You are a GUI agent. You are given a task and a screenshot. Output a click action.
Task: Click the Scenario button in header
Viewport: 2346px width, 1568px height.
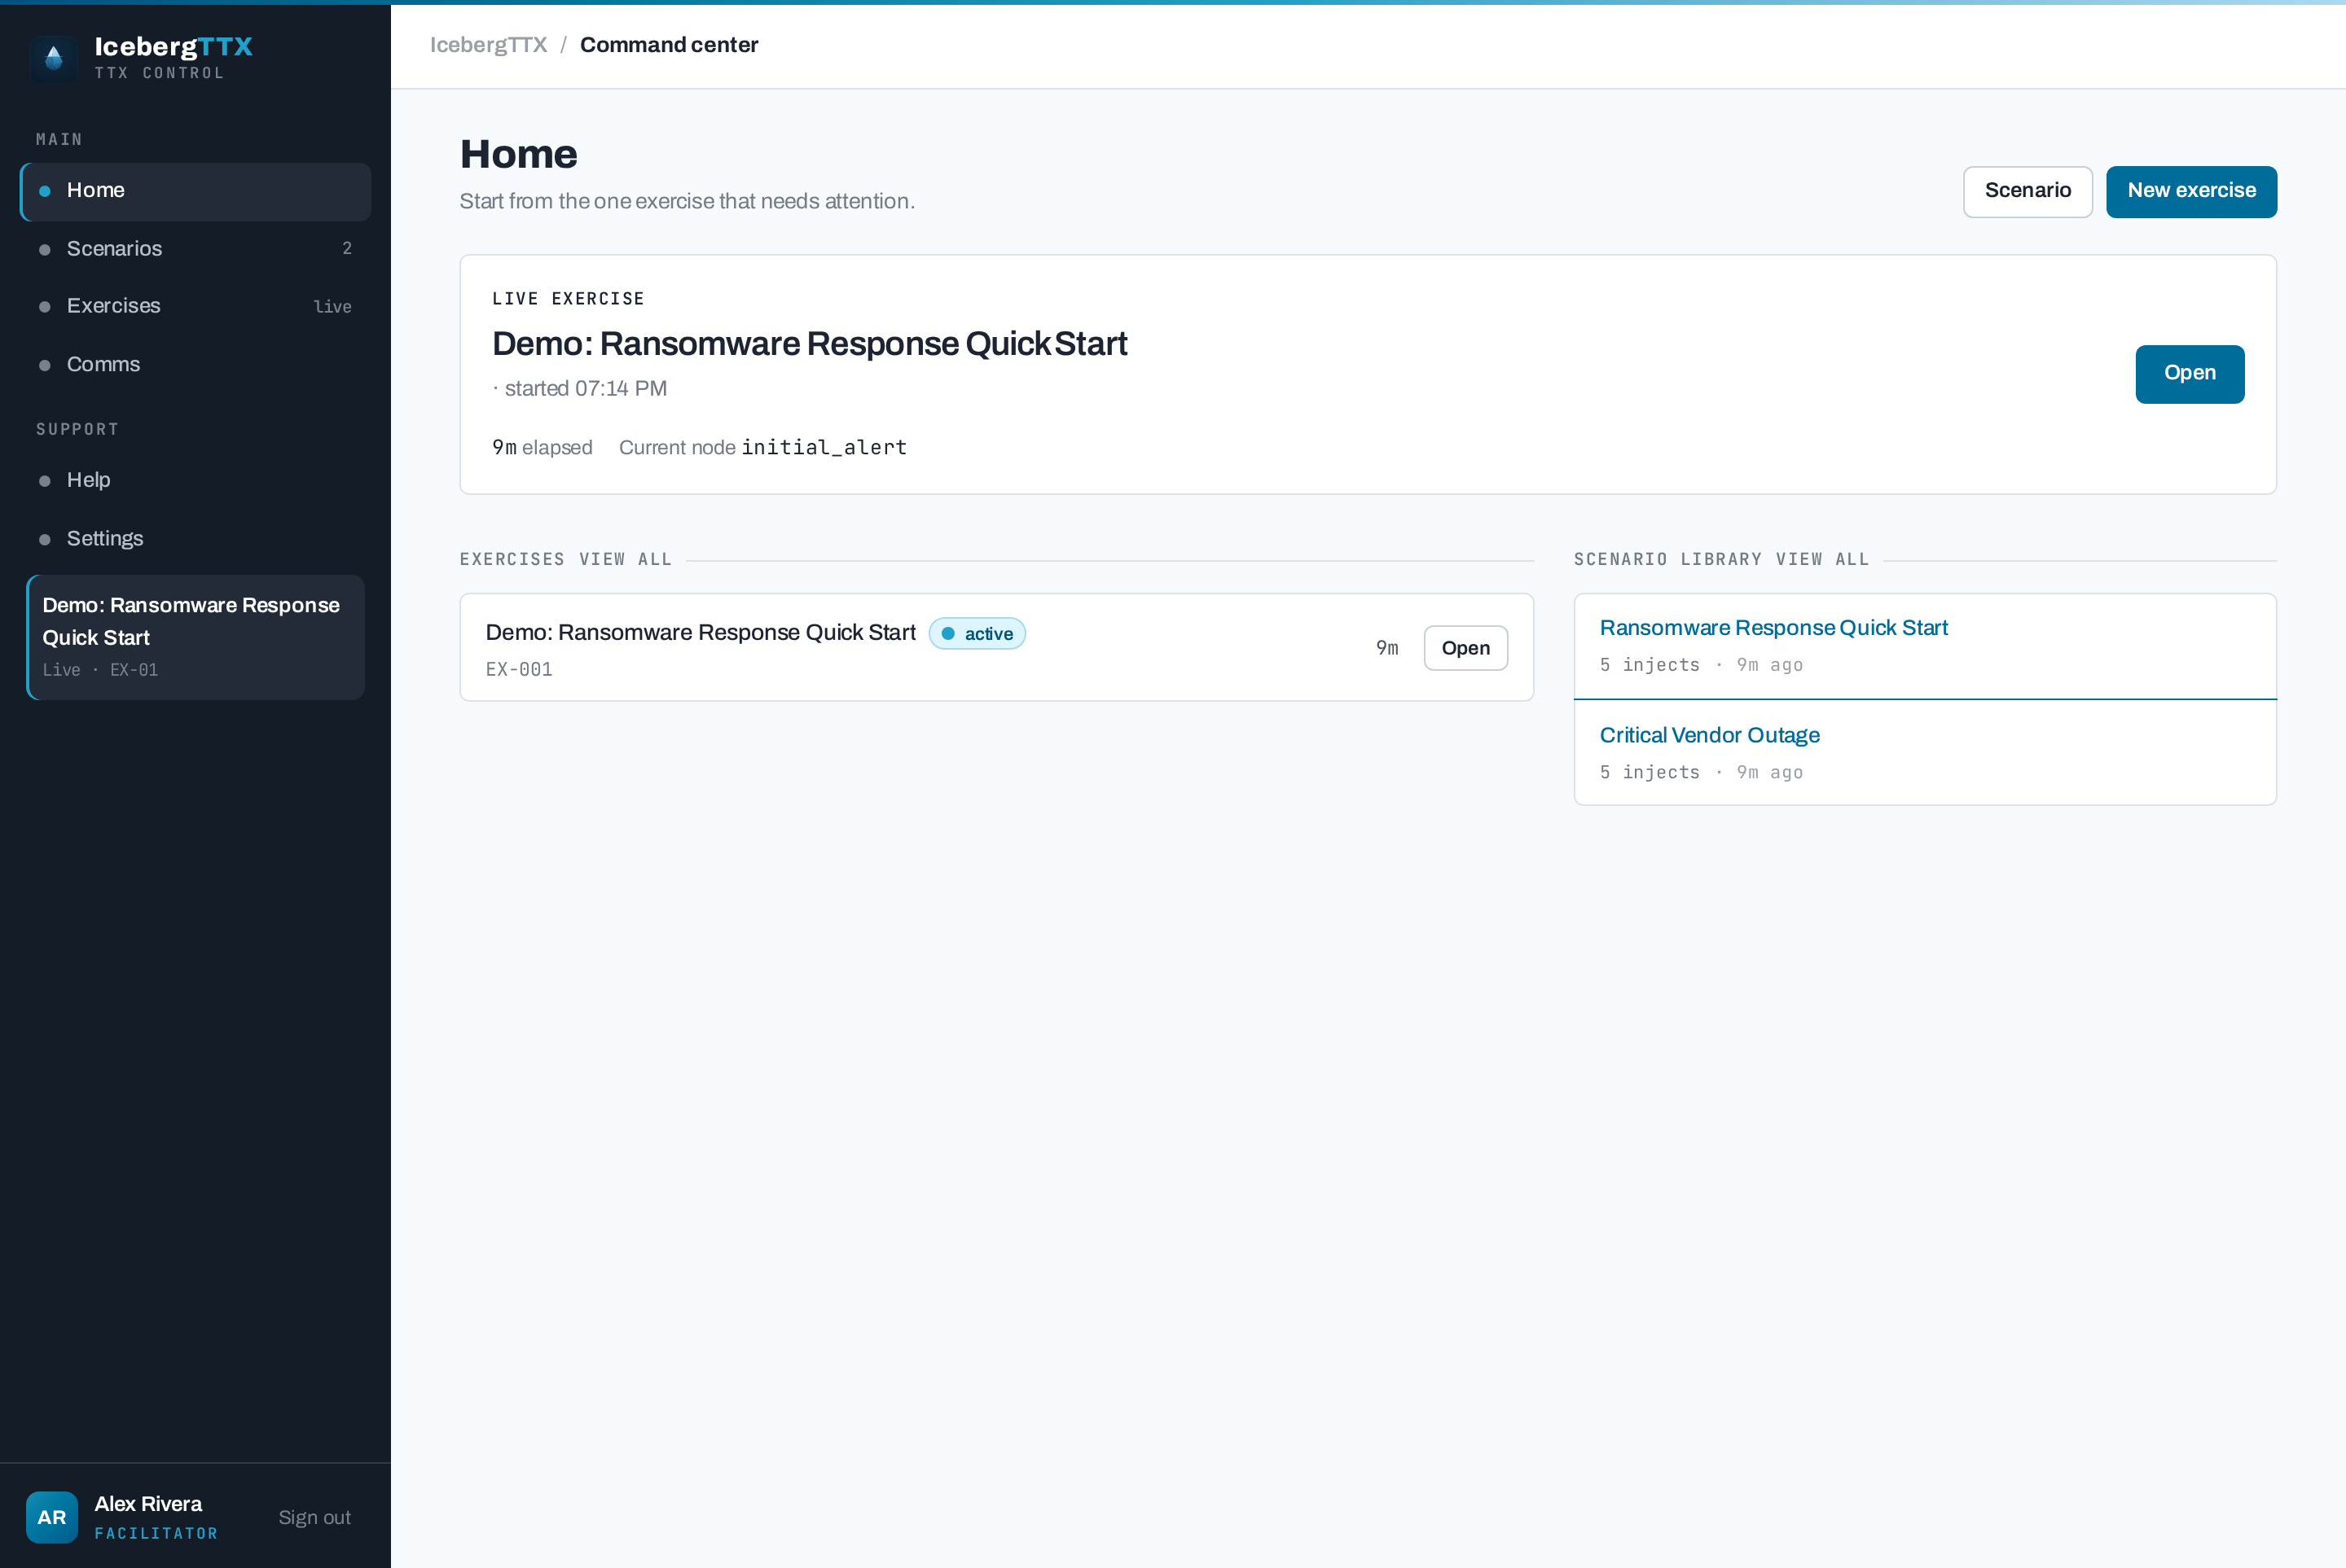pos(2027,191)
